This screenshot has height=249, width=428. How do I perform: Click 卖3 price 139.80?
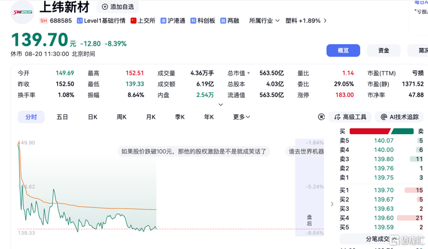click(384, 159)
